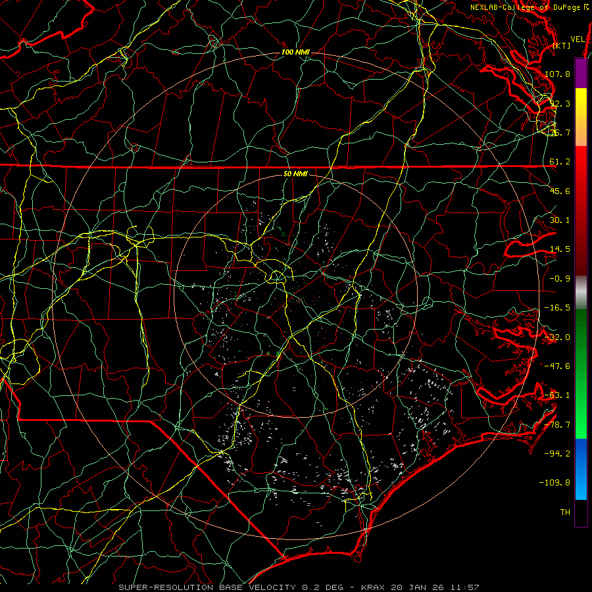This screenshot has height=592, width=592.
Task: Click the -94.2 value on the velocity scale
Action: coord(557,454)
